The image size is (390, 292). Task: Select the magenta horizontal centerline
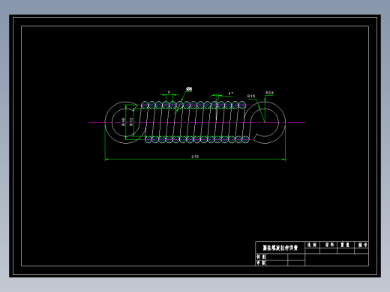pyautogui.click(x=197, y=122)
